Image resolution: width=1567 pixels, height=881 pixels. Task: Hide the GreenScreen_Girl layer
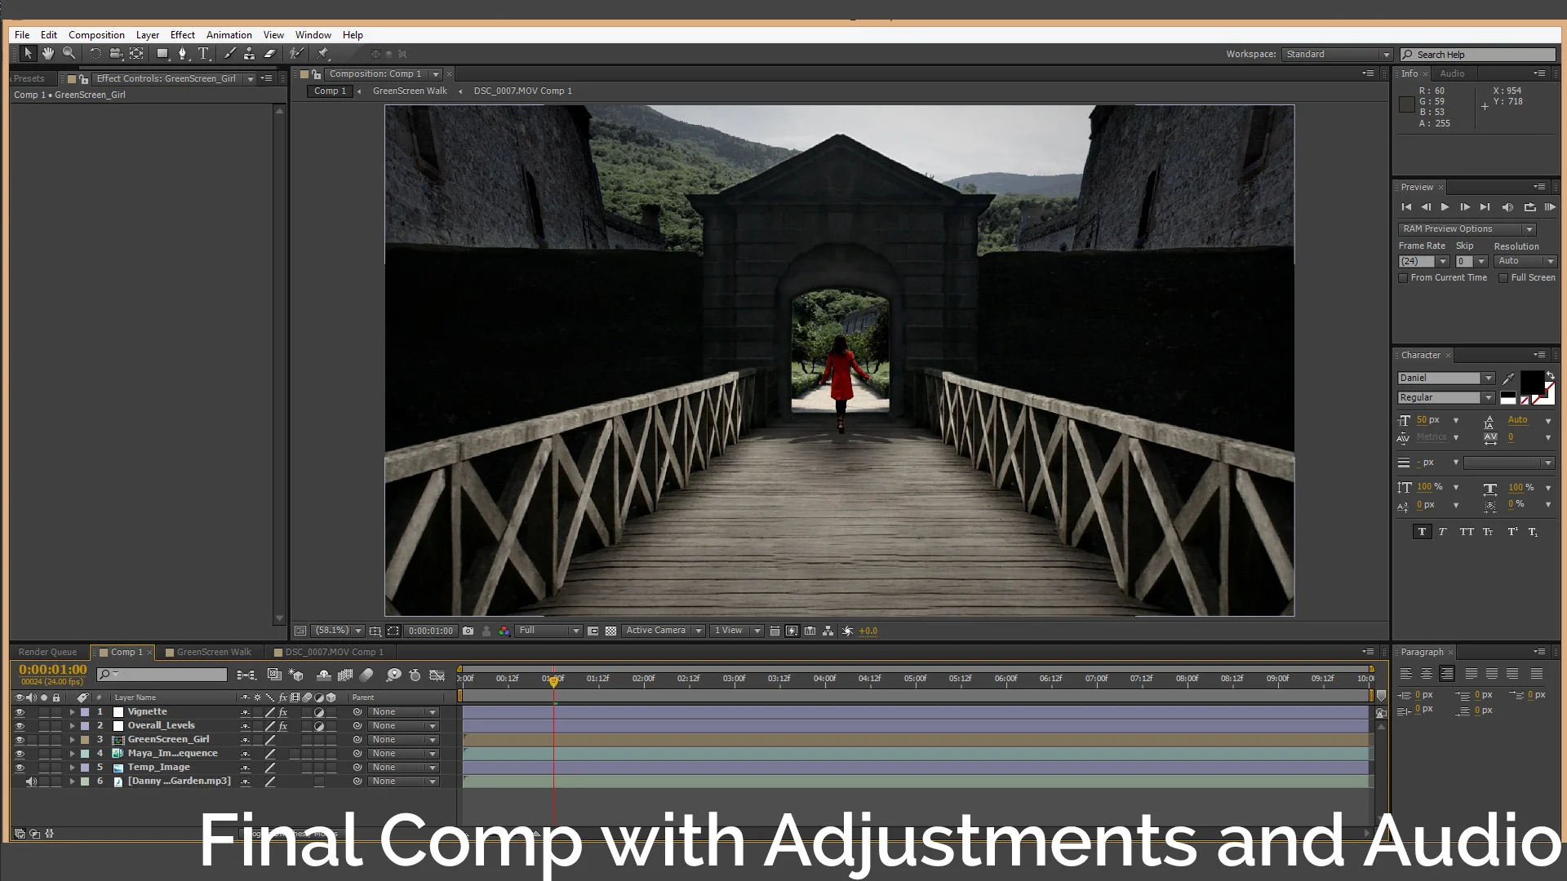click(x=20, y=740)
